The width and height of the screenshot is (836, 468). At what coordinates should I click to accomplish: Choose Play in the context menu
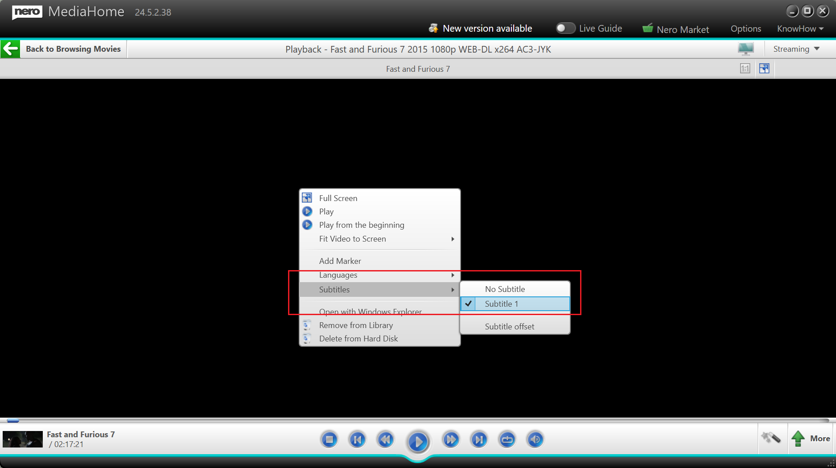click(x=380, y=212)
